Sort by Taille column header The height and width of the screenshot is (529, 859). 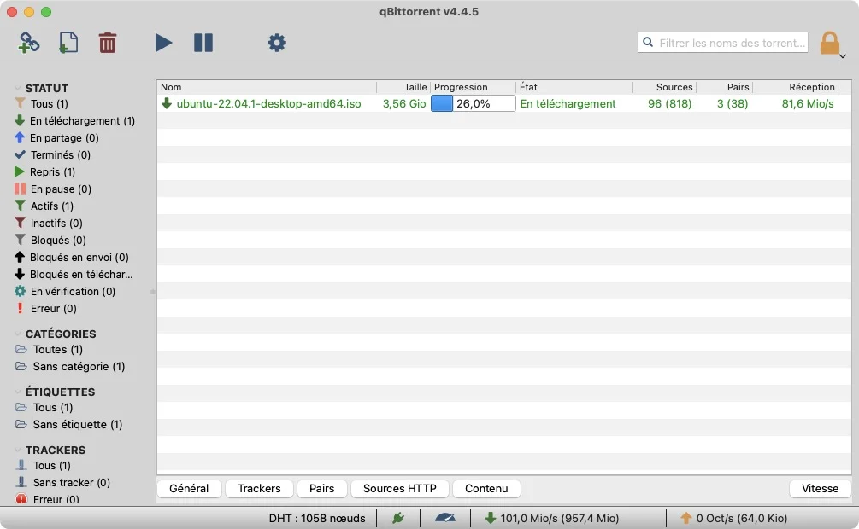[403, 87]
